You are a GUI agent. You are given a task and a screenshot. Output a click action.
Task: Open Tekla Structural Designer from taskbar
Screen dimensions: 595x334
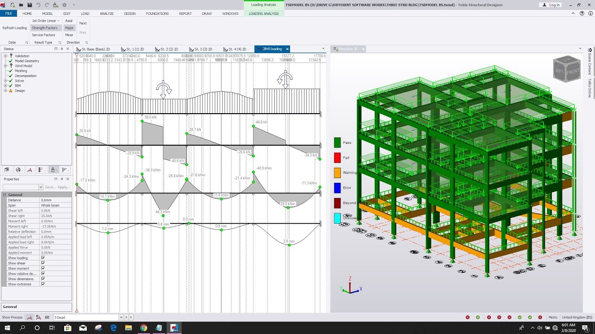pyautogui.click(x=174, y=328)
